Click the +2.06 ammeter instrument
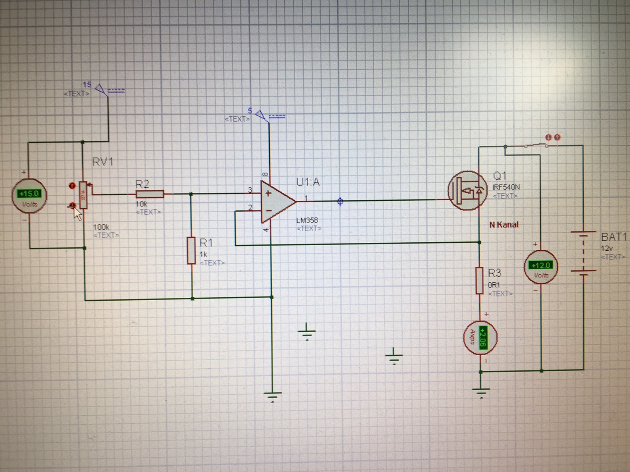Image resolution: width=630 pixels, height=472 pixels. (480, 337)
